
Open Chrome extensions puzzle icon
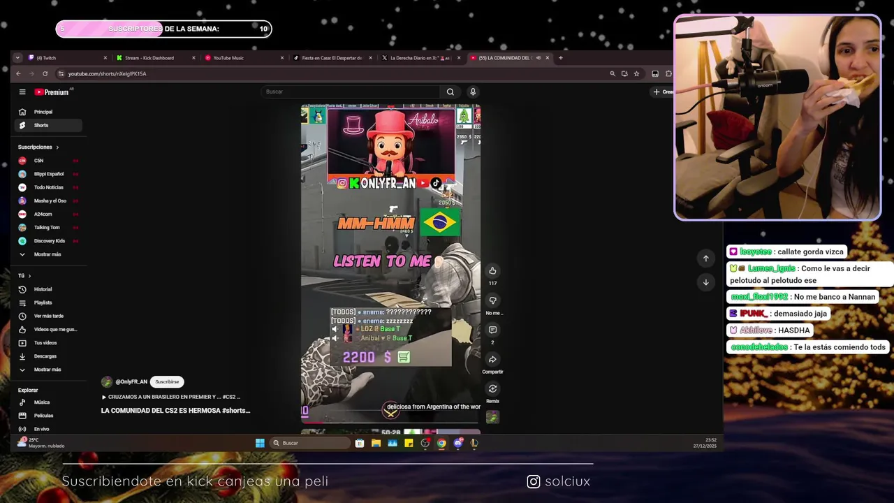coord(668,73)
